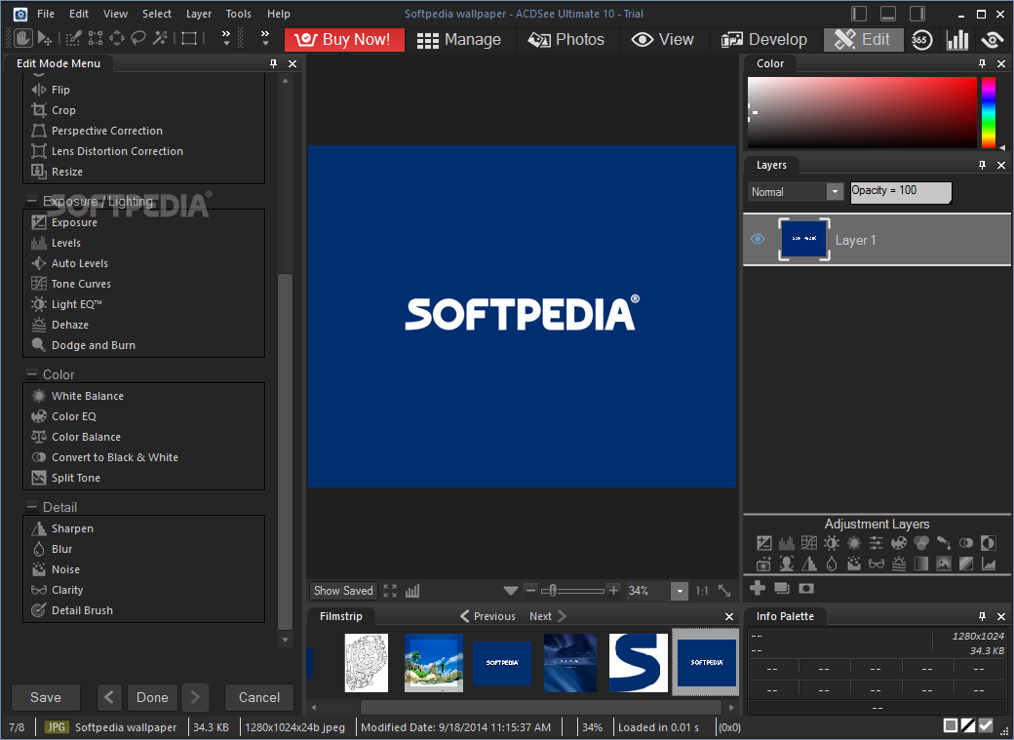Select the large S logo thumbnail
The height and width of the screenshot is (740, 1014).
(638, 663)
